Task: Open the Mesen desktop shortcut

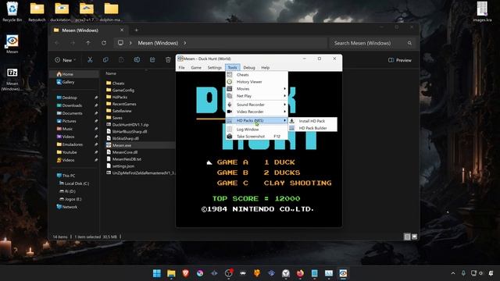Action: [x=12, y=44]
